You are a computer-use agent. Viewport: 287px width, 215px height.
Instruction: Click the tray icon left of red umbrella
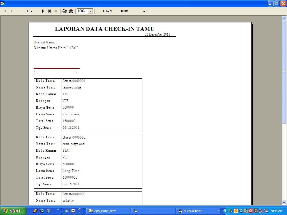[246, 211]
